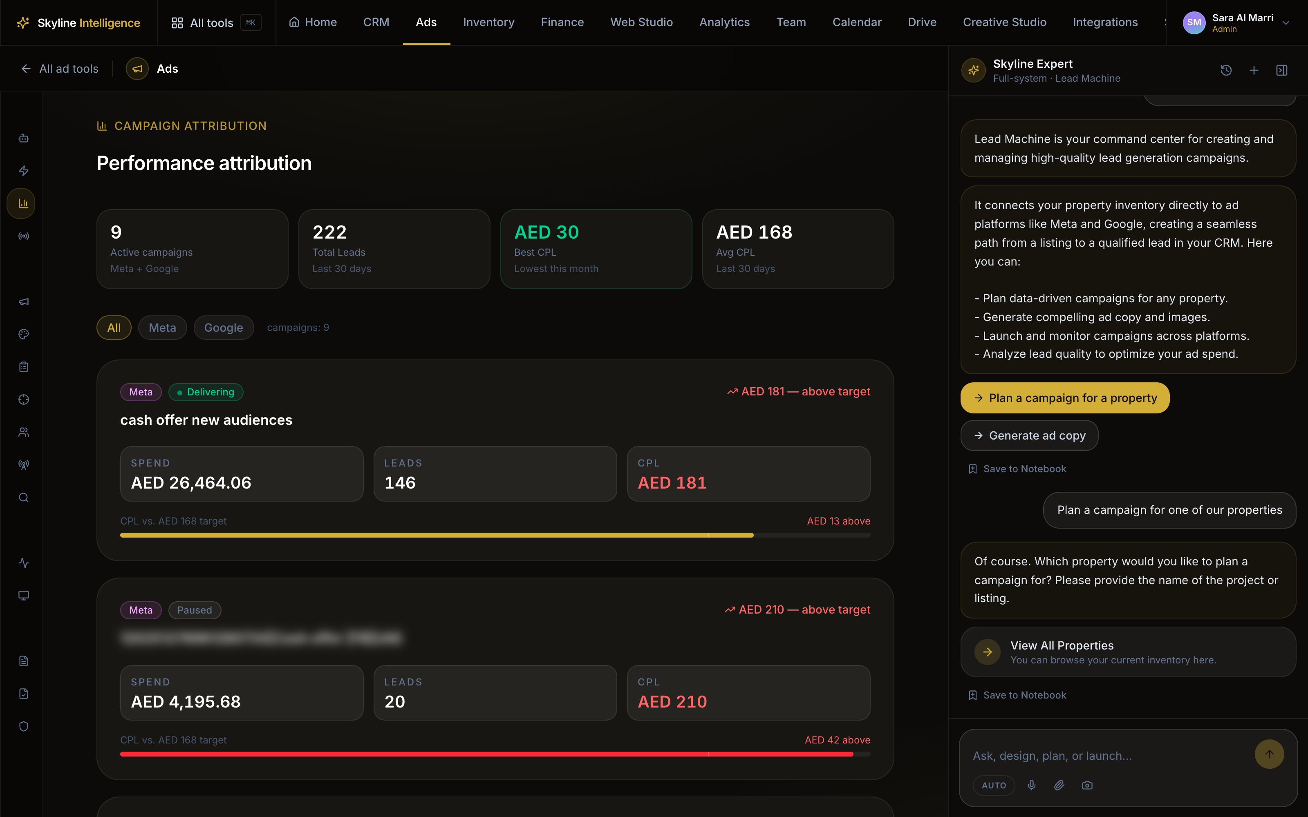Open chat history in Skyline Expert panel
This screenshot has height=817, width=1308.
point(1226,70)
